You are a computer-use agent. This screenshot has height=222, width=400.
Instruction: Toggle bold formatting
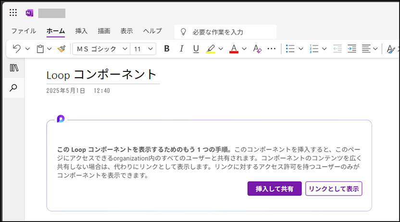pos(167,48)
